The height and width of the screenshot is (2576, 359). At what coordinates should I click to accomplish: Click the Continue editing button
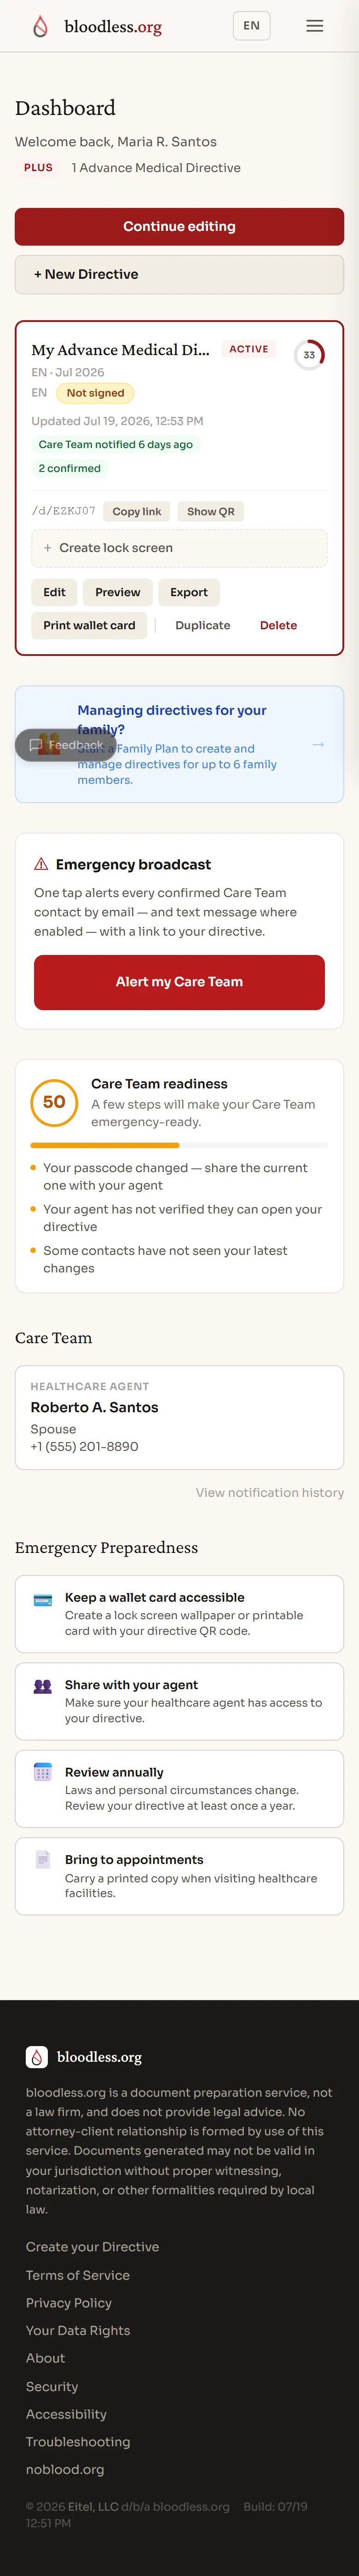180,227
